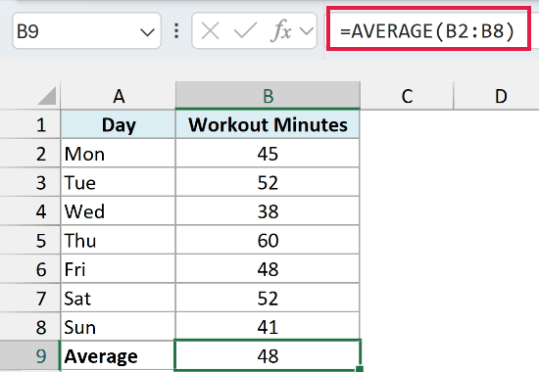Select row 2 header

click(30, 154)
